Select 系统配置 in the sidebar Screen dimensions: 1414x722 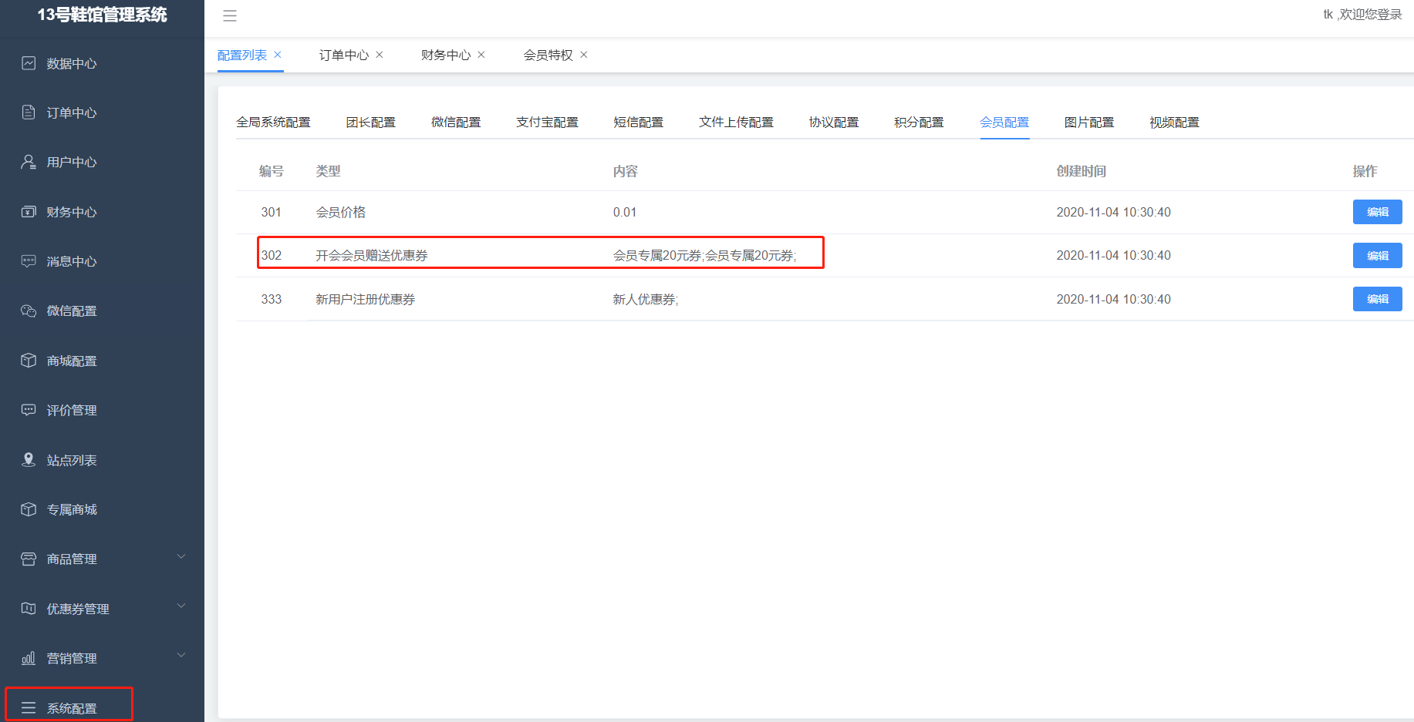(71, 708)
